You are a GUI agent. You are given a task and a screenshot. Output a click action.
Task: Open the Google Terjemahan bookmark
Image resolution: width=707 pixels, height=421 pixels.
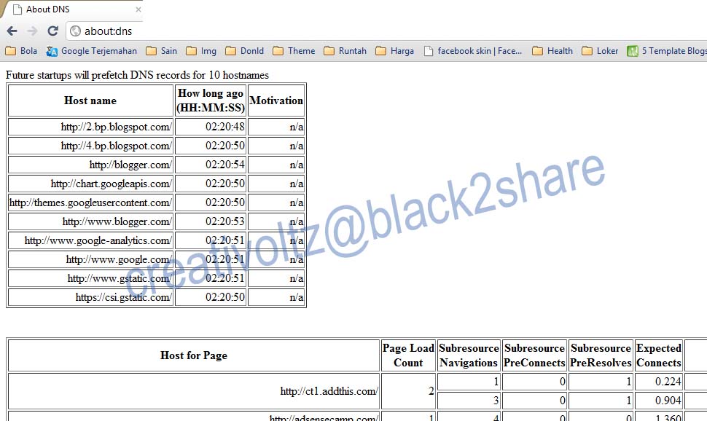[92, 51]
